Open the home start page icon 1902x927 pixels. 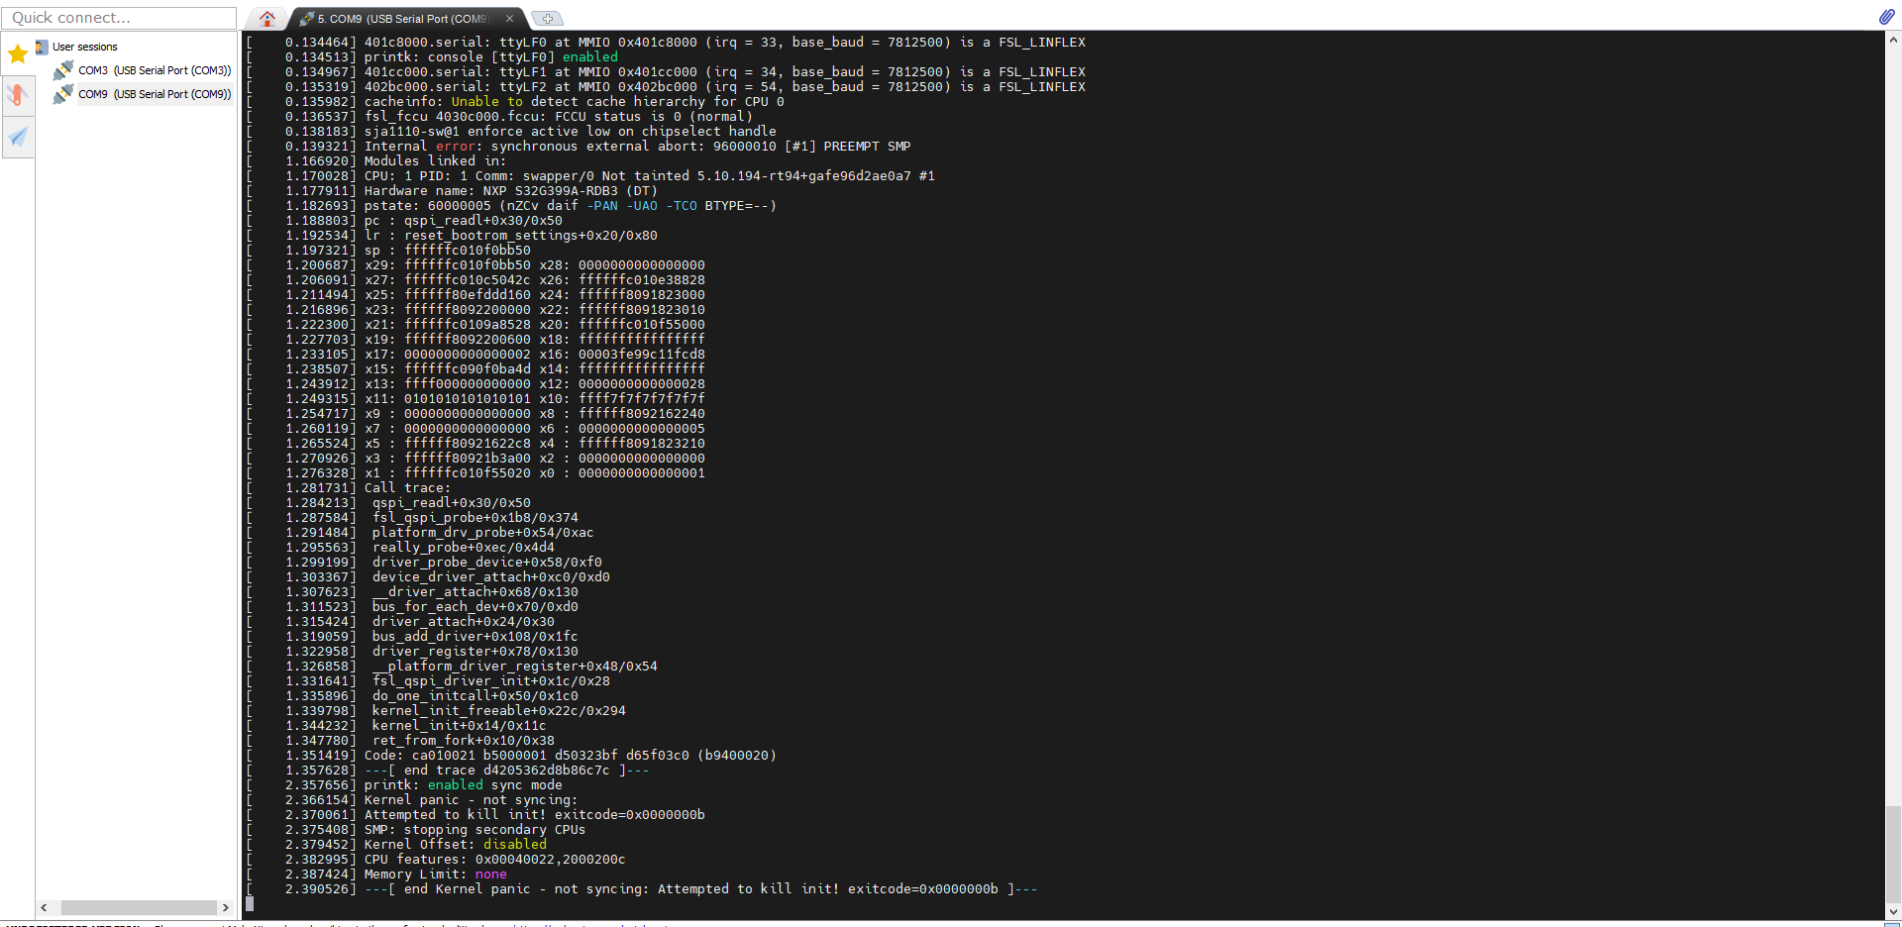(x=265, y=18)
